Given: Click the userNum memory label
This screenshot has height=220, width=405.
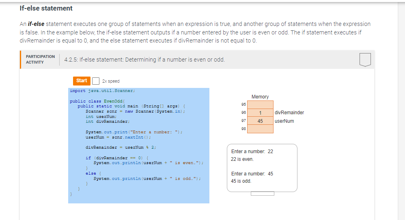Looking at the screenshot, I should click(x=284, y=121).
